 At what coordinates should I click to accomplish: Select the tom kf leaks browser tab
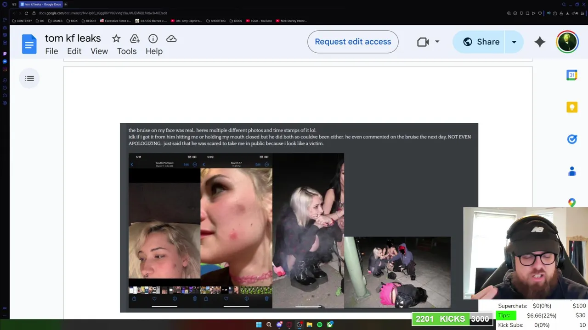[40, 4]
